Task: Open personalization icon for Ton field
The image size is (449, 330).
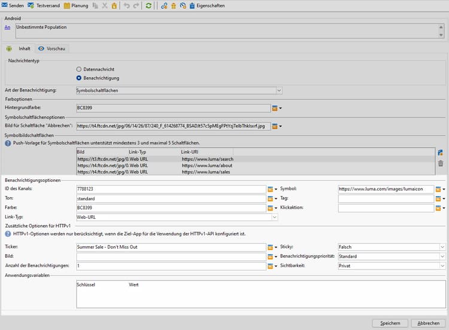Action: pos(272,198)
